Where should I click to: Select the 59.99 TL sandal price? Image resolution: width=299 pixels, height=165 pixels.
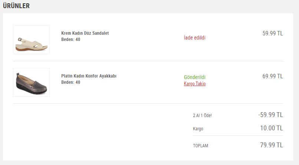(x=273, y=34)
